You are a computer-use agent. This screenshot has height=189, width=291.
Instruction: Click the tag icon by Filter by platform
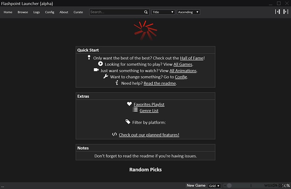pyautogui.click(x=128, y=122)
